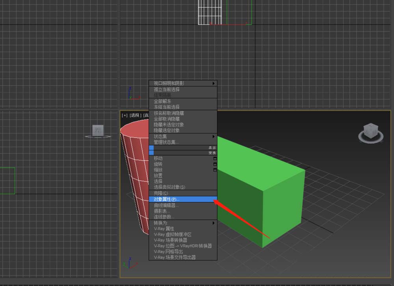Open Rotate transform settings box icon
The width and height of the screenshot is (394, 286).
(x=215, y=164)
